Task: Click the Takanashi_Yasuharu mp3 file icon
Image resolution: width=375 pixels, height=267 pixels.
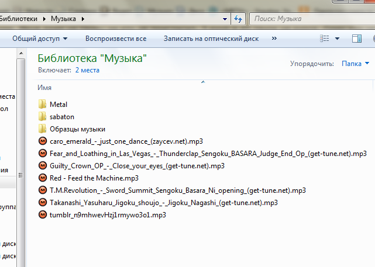Action: [43, 203]
